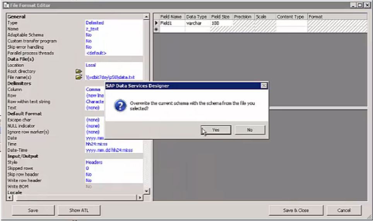Open the File name(s) folder browser icon
Viewport: 373px width, 221px height.
tap(79, 77)
